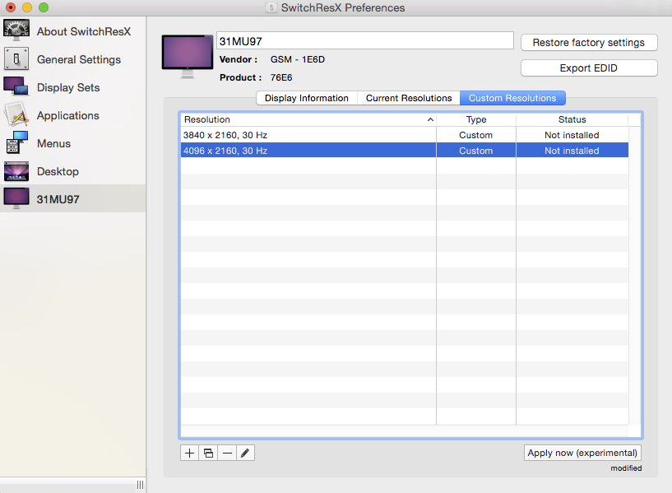This screenshot has height=493, width=672.
Task: Click Not installed status of 3840 row
Action: click(x=572, y=135)
